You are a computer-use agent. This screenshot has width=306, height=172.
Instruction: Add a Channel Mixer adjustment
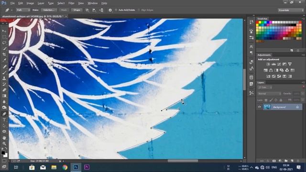tap(287, 70)
